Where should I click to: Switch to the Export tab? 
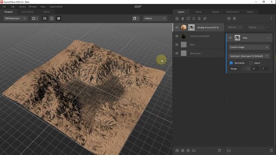click(250, 12)
